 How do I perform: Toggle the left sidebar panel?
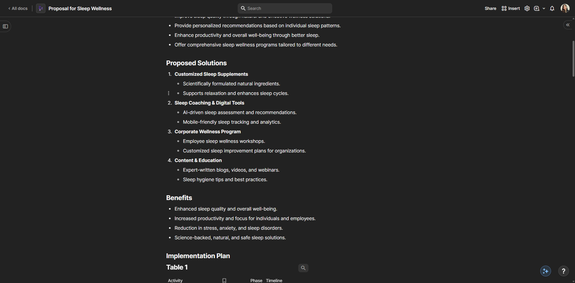(5, 26)
